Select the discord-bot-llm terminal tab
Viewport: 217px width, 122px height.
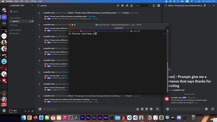click(x=118, y=28)
